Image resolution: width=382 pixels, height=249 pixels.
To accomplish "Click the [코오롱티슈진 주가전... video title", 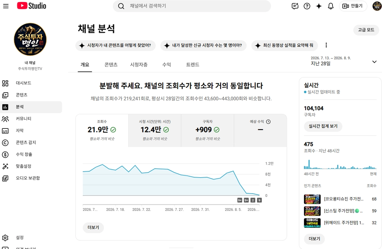I will [x=344, y=199].
